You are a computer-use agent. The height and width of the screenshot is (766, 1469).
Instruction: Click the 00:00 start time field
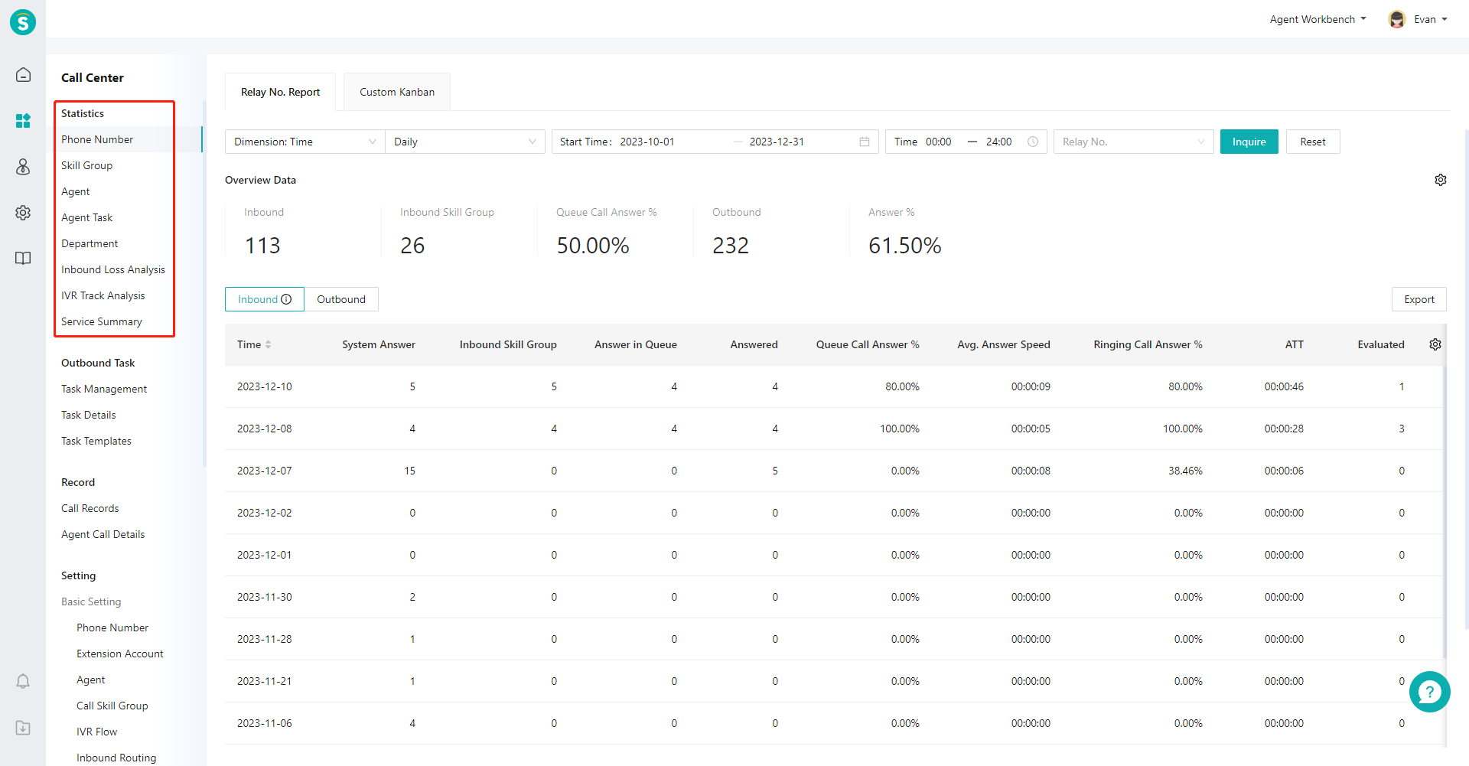(x=939, y=142)
